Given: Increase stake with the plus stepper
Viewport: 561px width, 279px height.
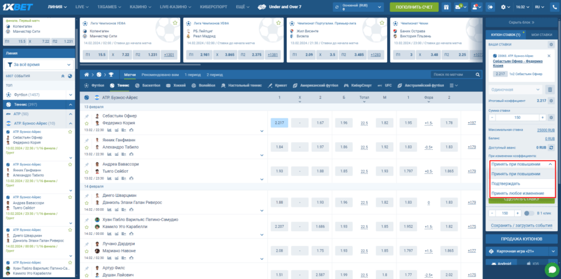Looking at the screenshot, I should tap(541, 117).
